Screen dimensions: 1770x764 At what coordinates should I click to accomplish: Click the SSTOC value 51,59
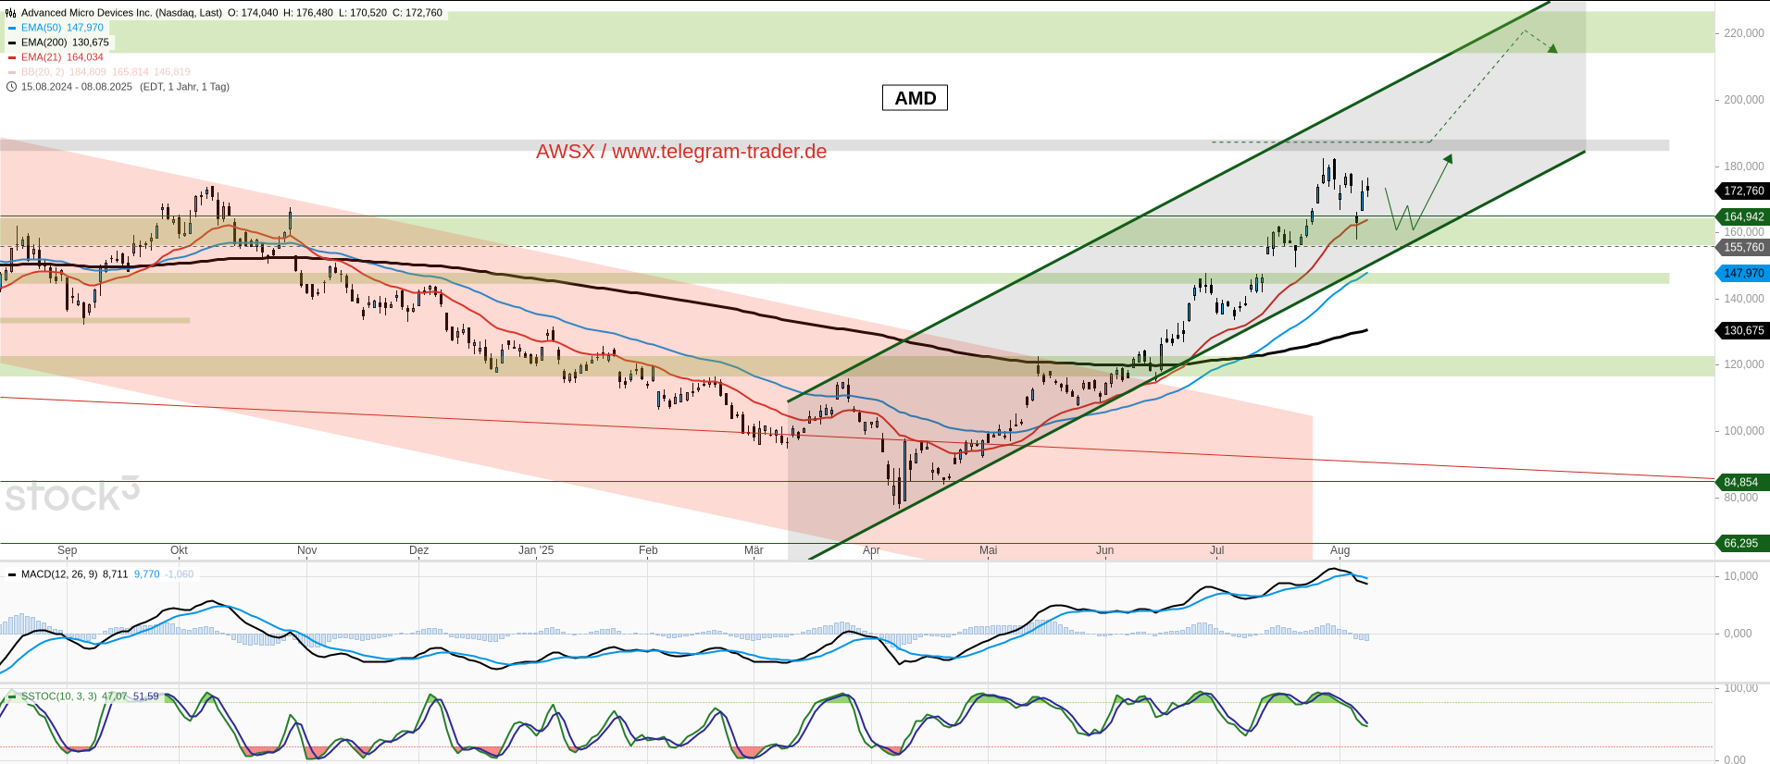pos(145,696)
